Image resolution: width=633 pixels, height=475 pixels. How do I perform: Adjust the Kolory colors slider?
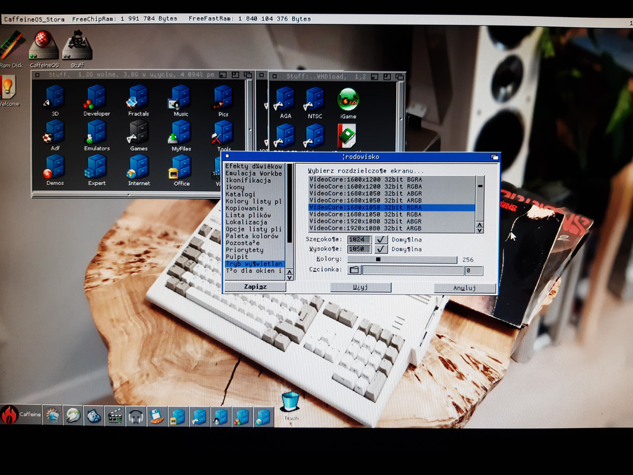[x=402, y=259]
